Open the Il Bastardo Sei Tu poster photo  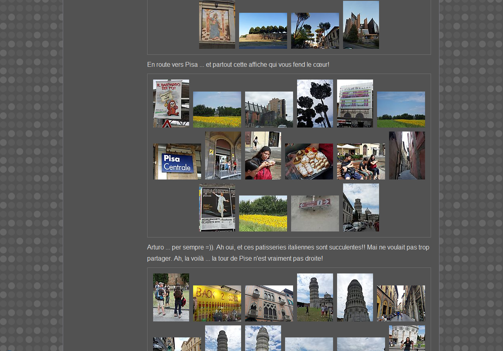171,104
